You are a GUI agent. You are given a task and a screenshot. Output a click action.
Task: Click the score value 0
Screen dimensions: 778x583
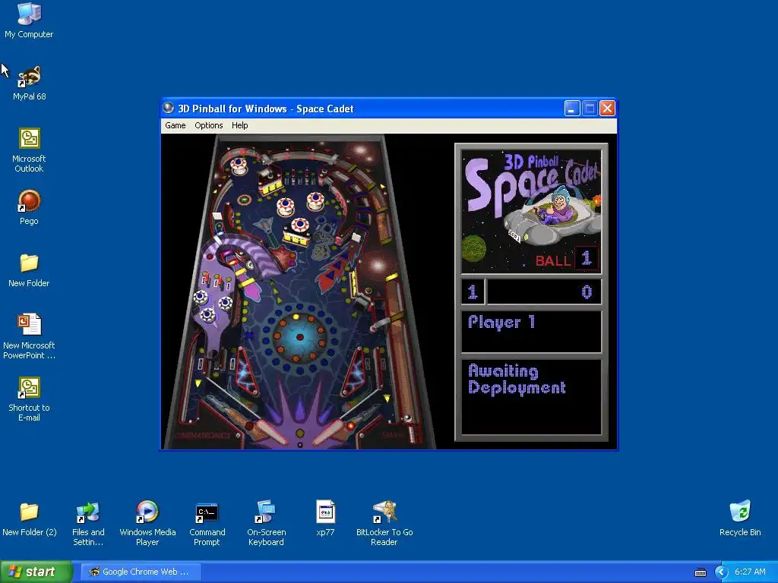point(587,292)
